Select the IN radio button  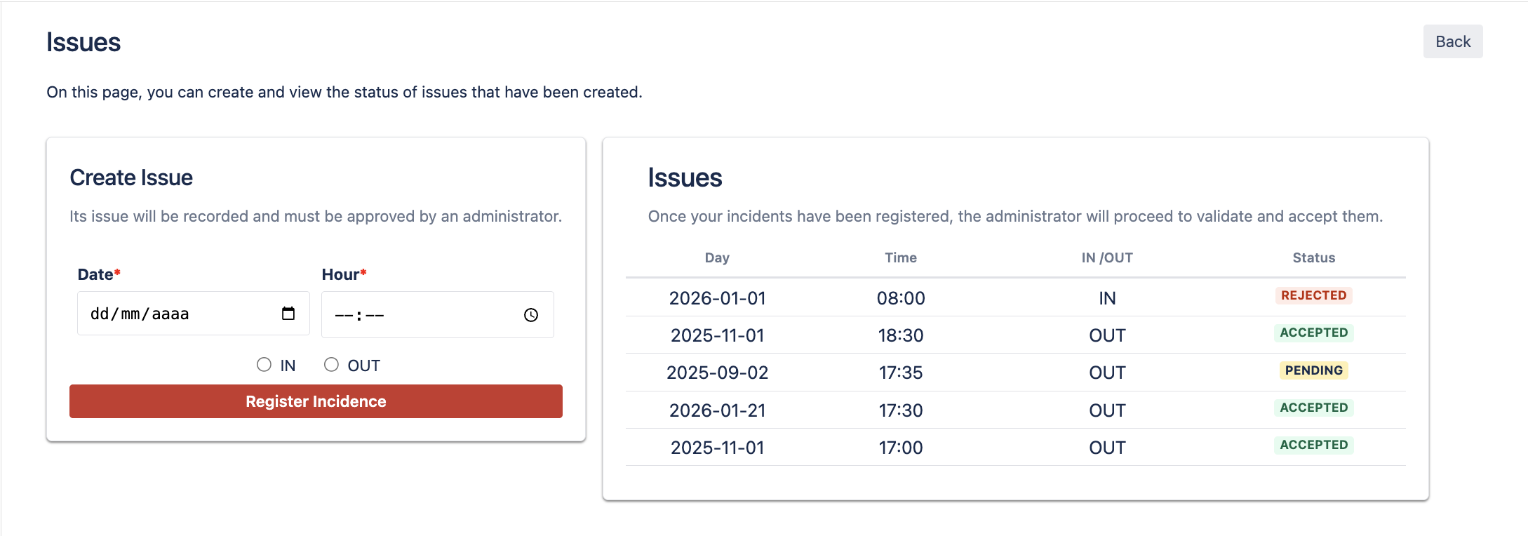(x=264, y=364)
